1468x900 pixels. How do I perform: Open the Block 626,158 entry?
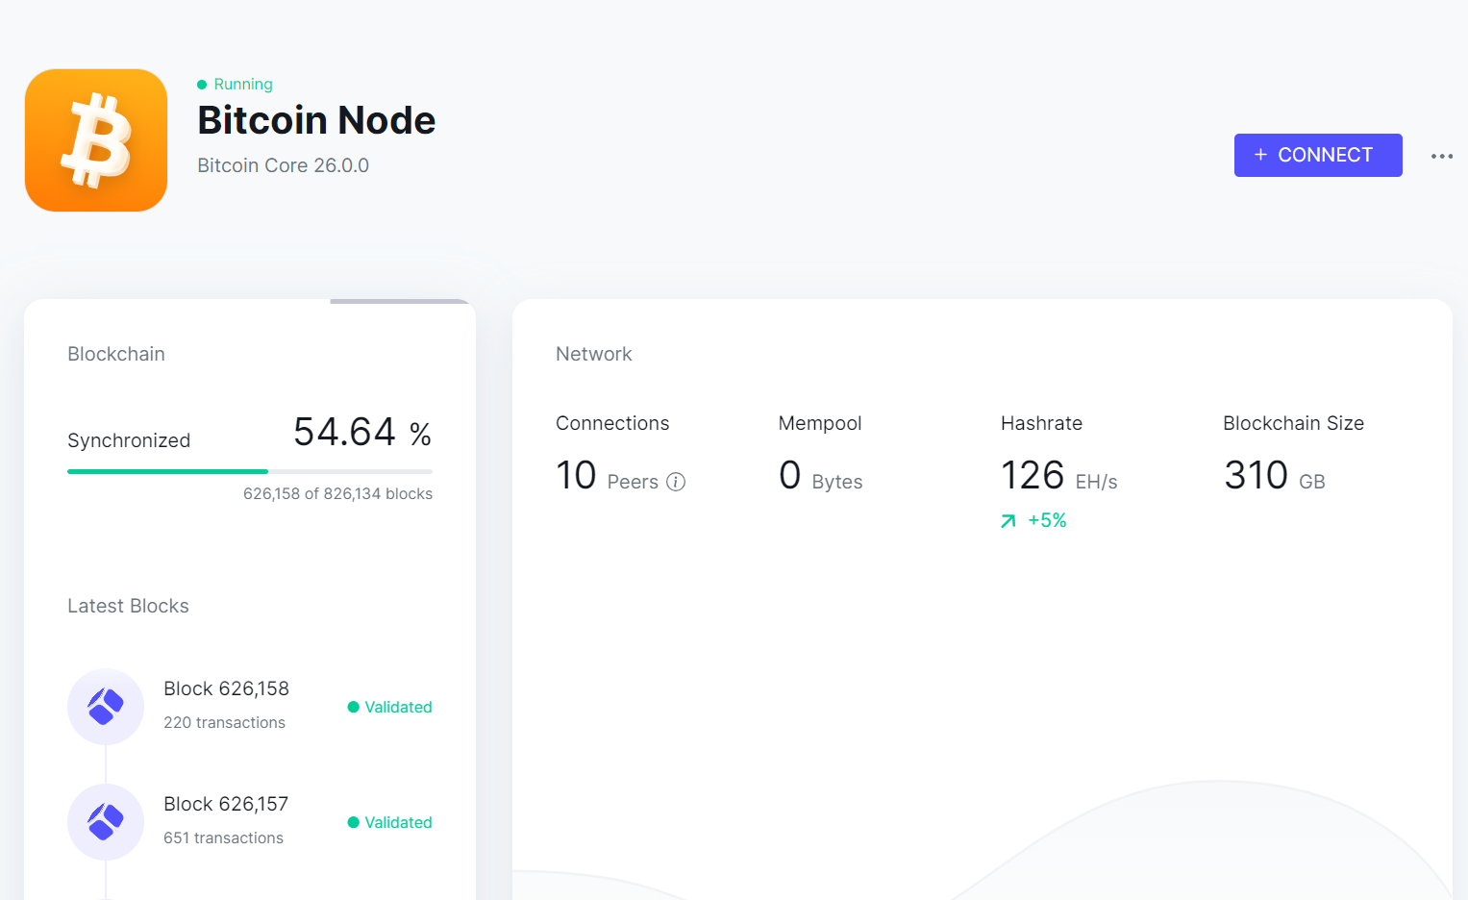[x=250, y=707]
